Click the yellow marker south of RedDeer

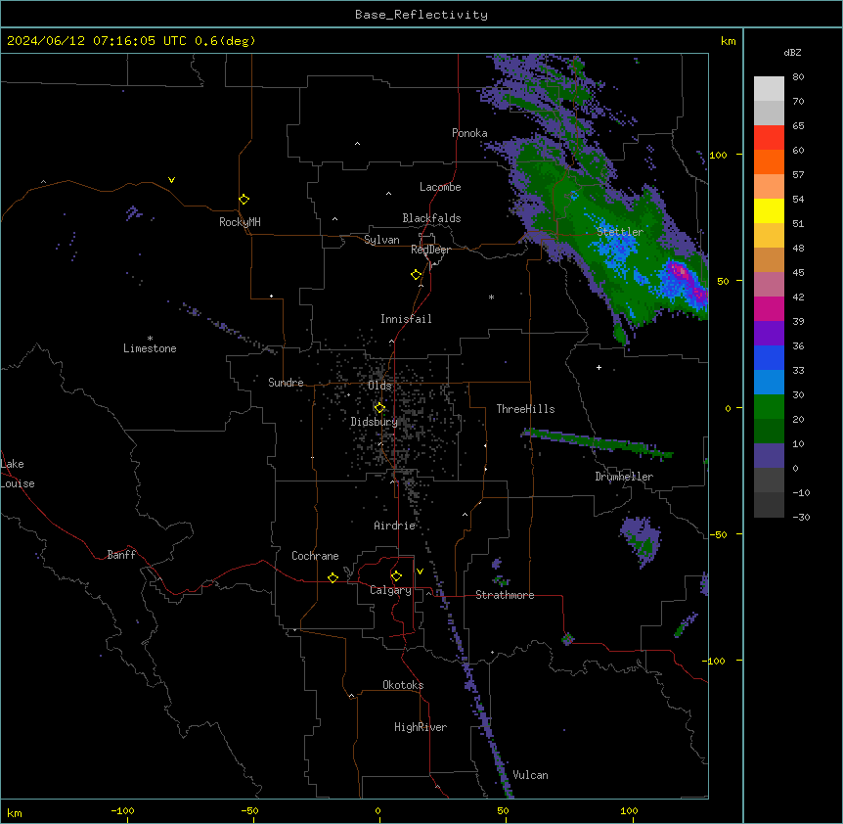(x=417, y=275)
